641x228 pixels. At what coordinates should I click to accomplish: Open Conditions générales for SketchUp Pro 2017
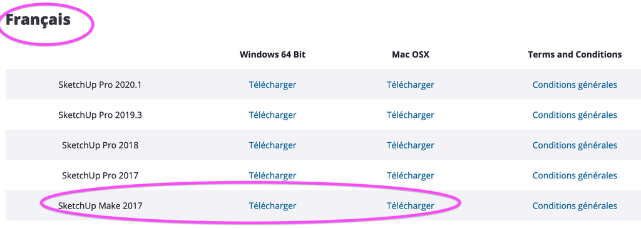[575, 175]
